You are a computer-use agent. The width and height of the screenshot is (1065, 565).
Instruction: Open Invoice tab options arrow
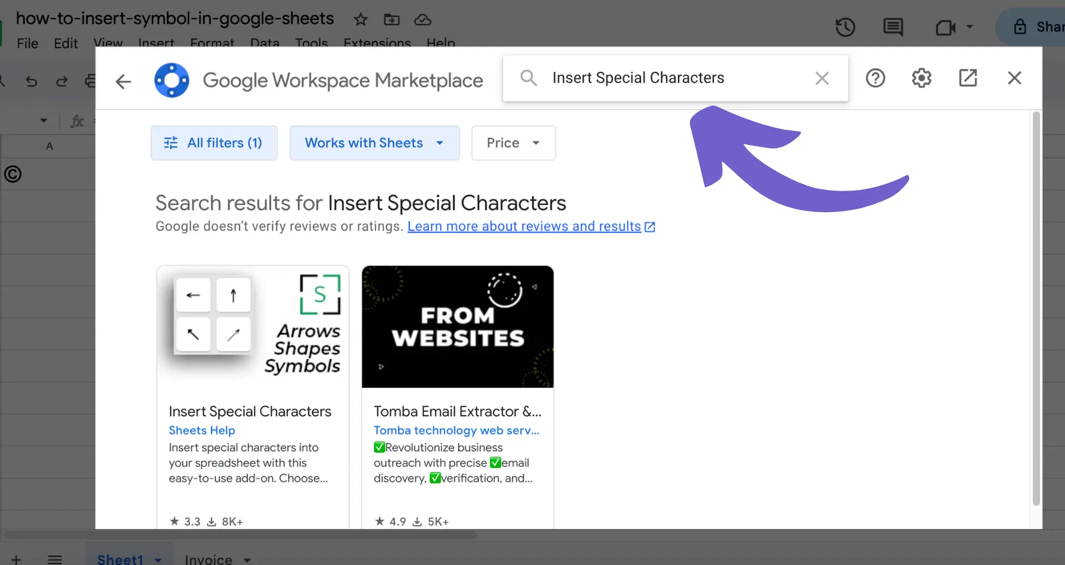247,559
